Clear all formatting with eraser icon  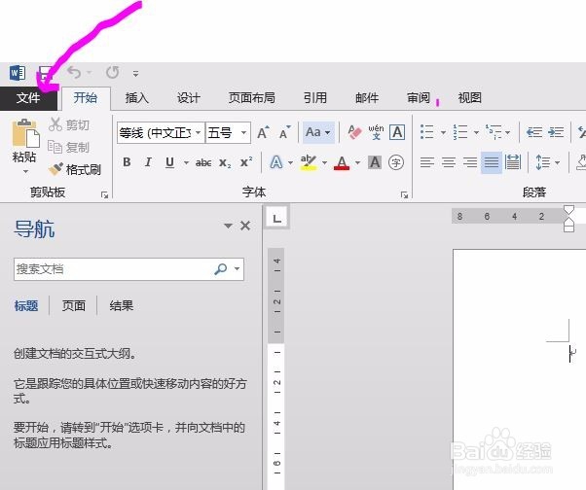[354, 132]
